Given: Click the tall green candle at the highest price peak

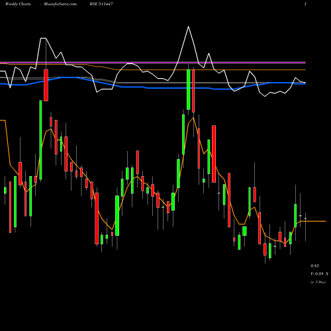Looking at the screenshot, I should (x=189, y=89).
